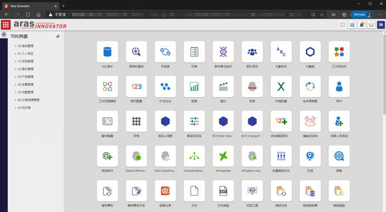Open the BCS Bulk Change hexagon tile
This screenshot has width=386, height=212.
click(x=223, y=122)
